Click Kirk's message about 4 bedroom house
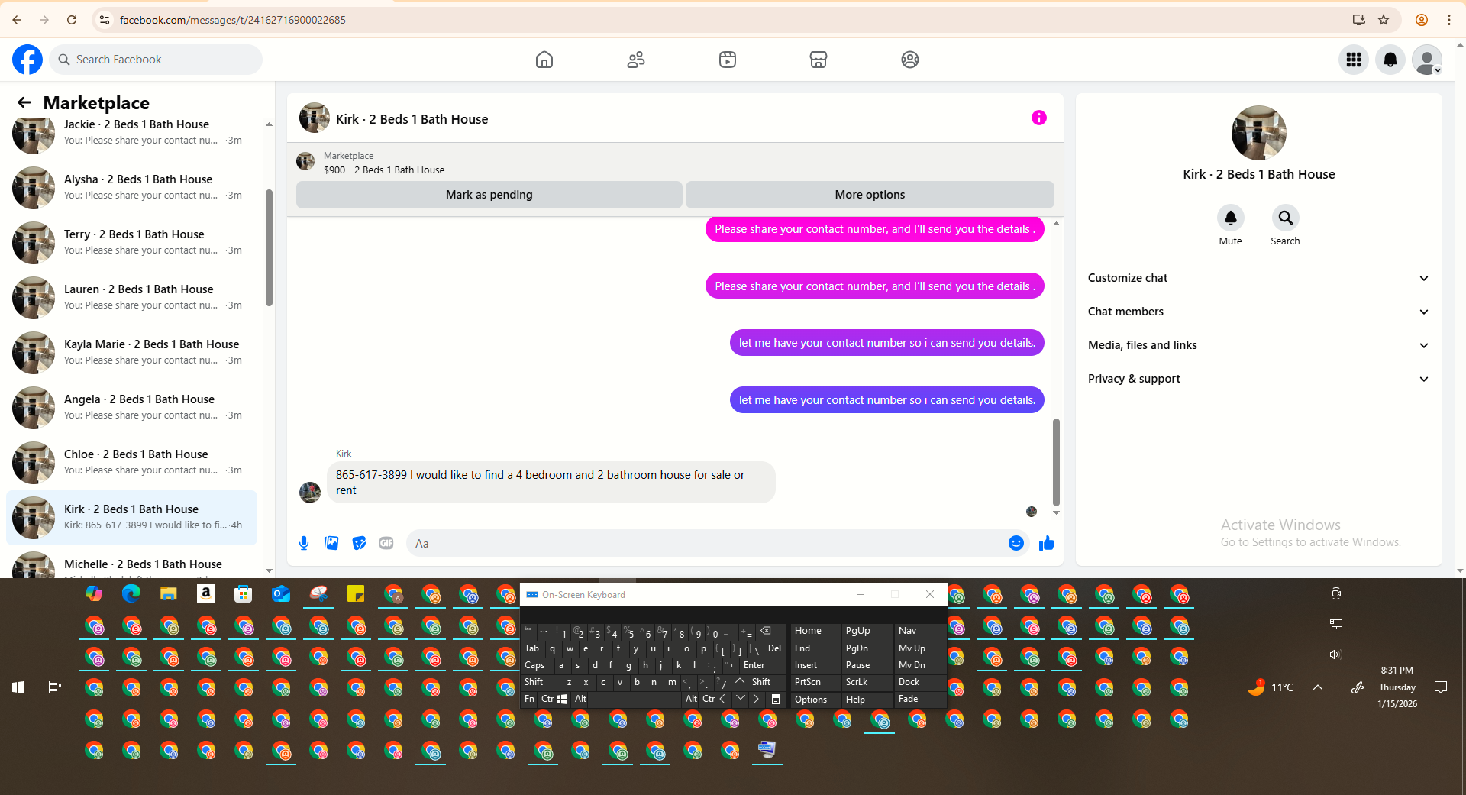1466x795 pixels. 551,482
